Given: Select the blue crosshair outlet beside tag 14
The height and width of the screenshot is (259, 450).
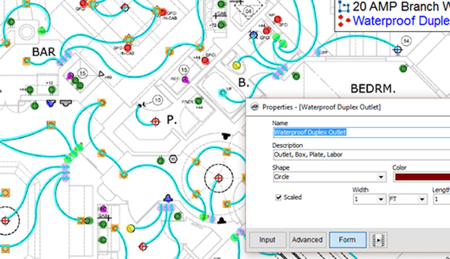Looking at the screenshot, I should click(397, 50).
